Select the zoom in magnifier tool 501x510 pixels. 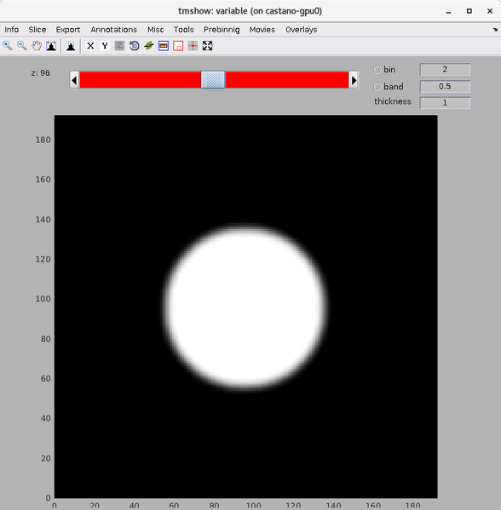click(x=8, y=46)
